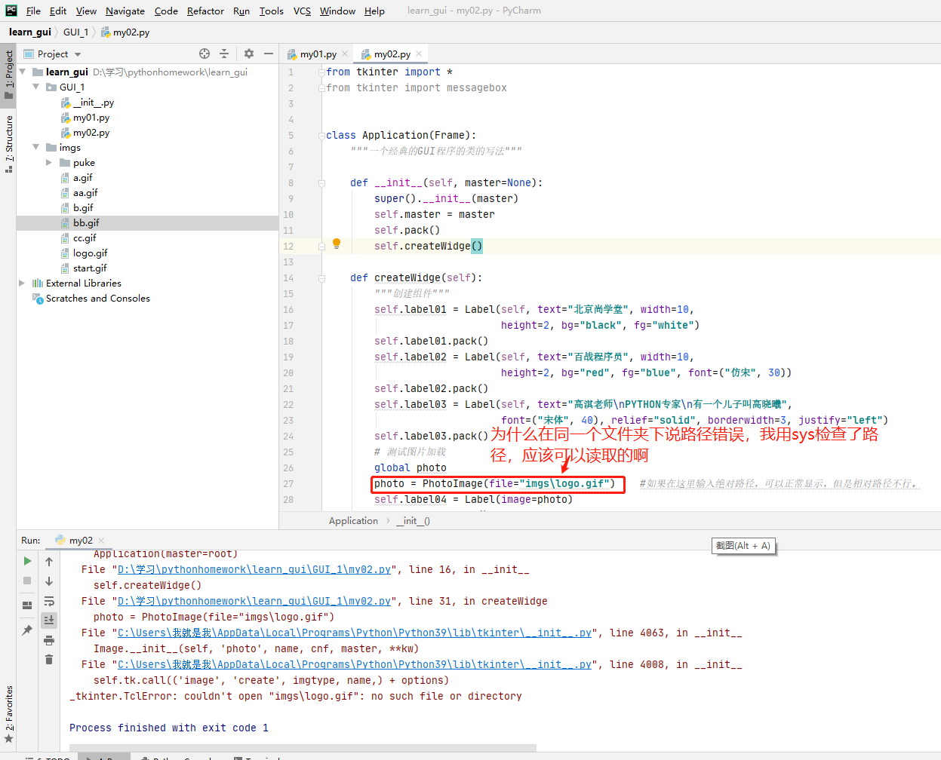Click the my02.py link on line 16 traceback
This screenshot has width=941, height=760.
pyautogui.click(x=254, y=569)
